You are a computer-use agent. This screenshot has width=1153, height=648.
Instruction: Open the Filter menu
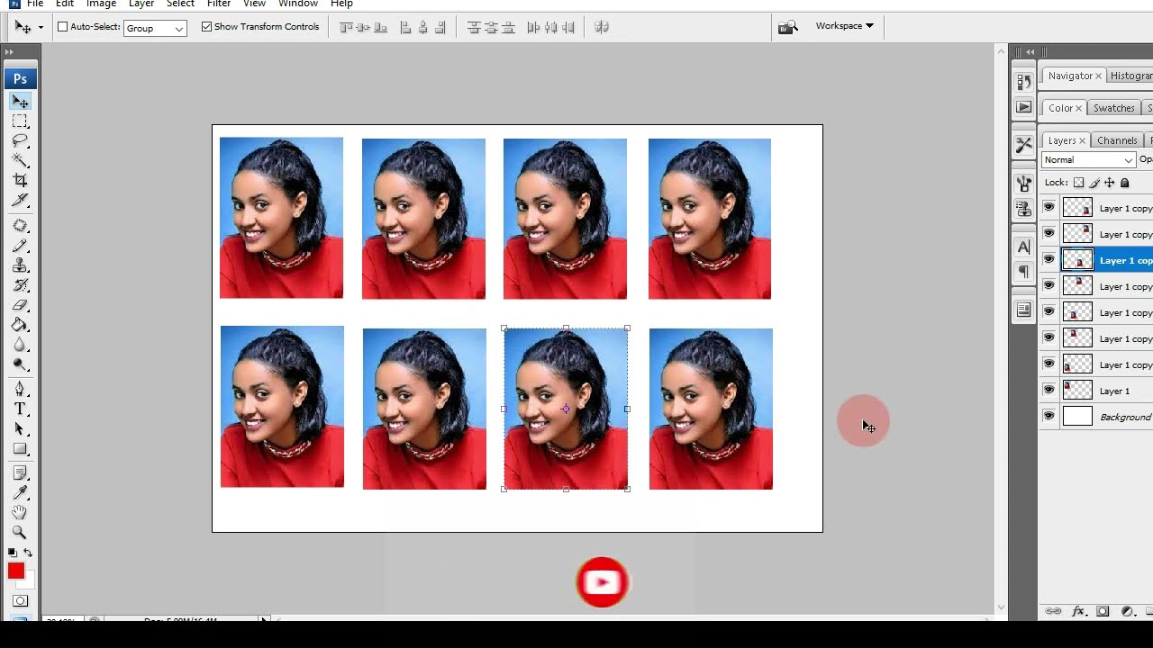(x=219, y=4)
